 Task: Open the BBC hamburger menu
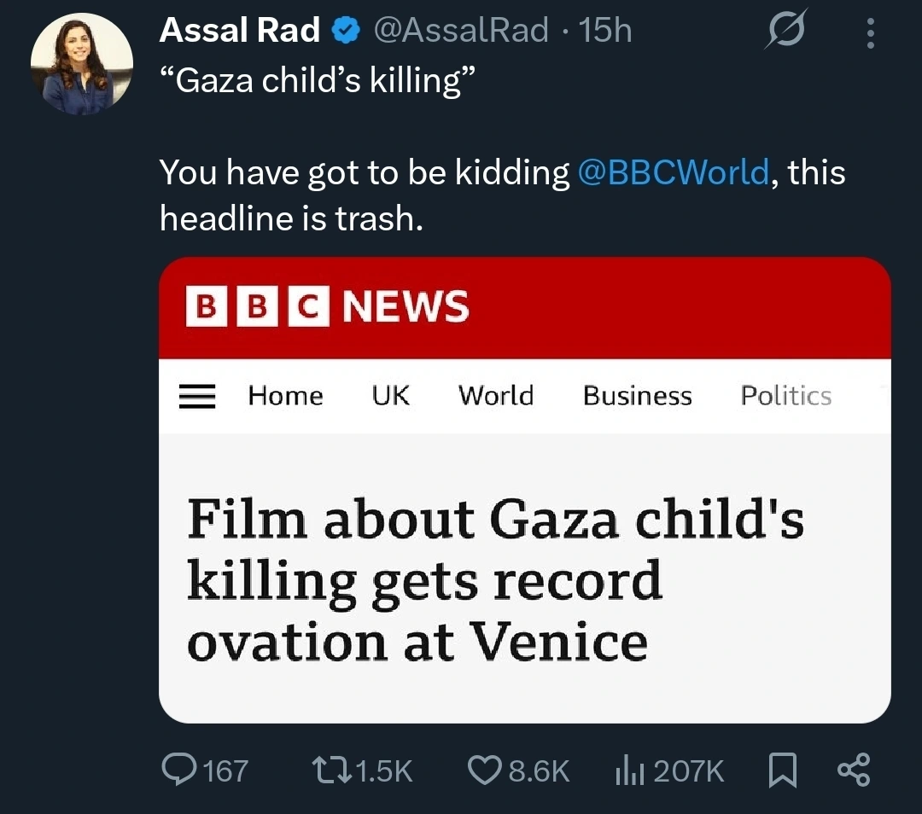click(197, 396)
